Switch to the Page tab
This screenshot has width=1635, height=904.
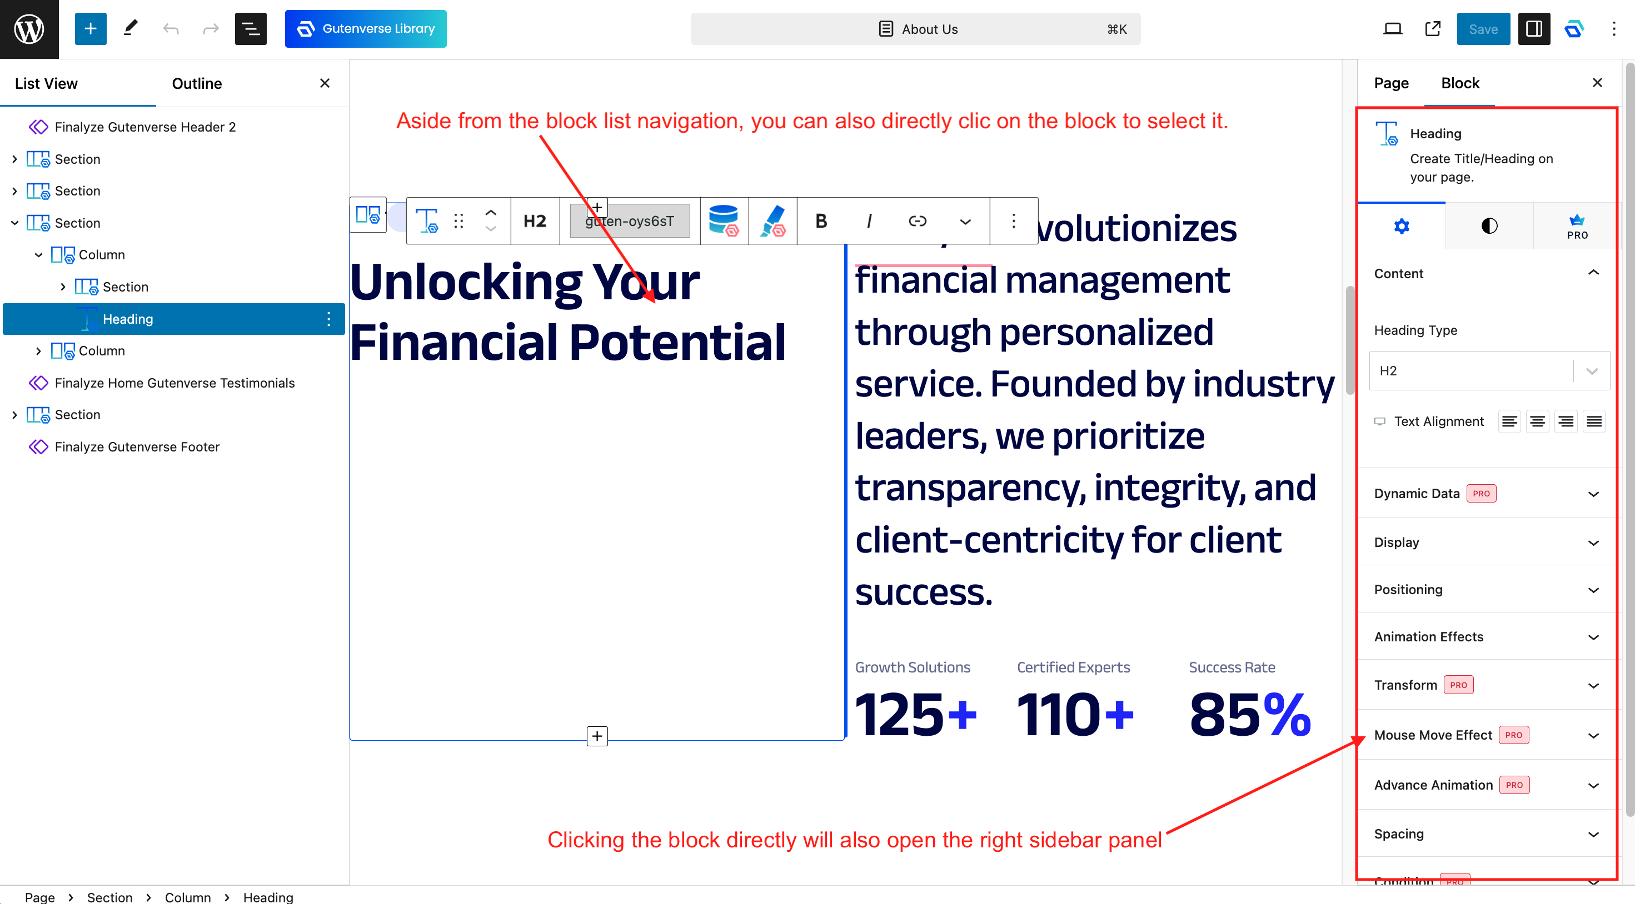1390,83
